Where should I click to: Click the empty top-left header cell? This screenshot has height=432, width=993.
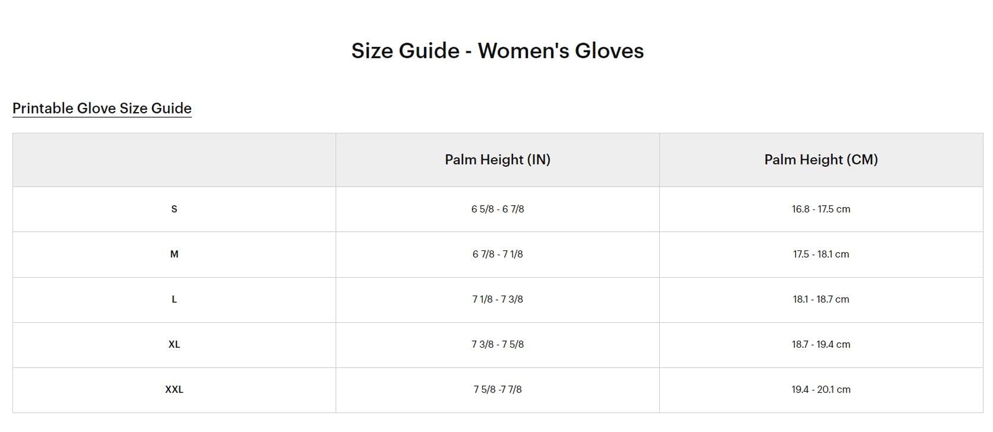point(174,160)
